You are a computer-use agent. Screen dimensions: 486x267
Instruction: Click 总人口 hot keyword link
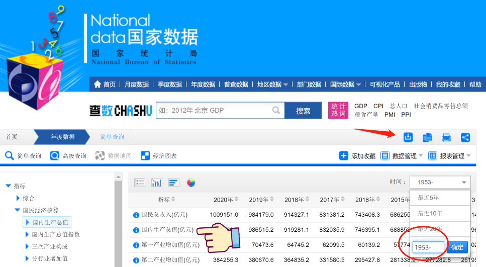[398, 106]
